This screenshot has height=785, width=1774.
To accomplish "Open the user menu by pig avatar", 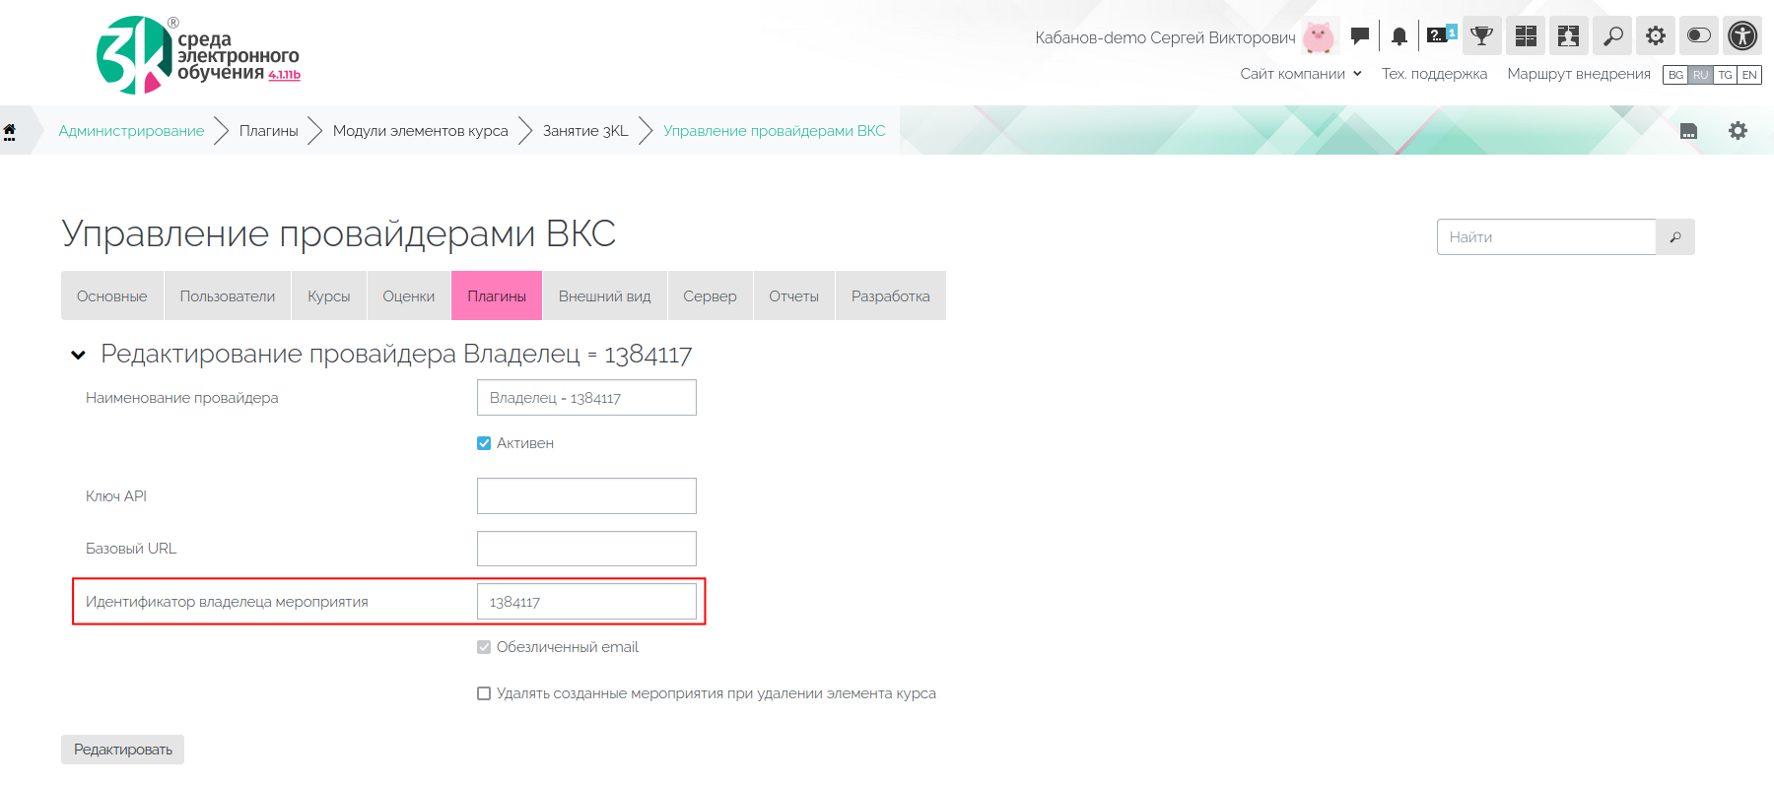I will pyautogui.click(x=1318, y=37).
